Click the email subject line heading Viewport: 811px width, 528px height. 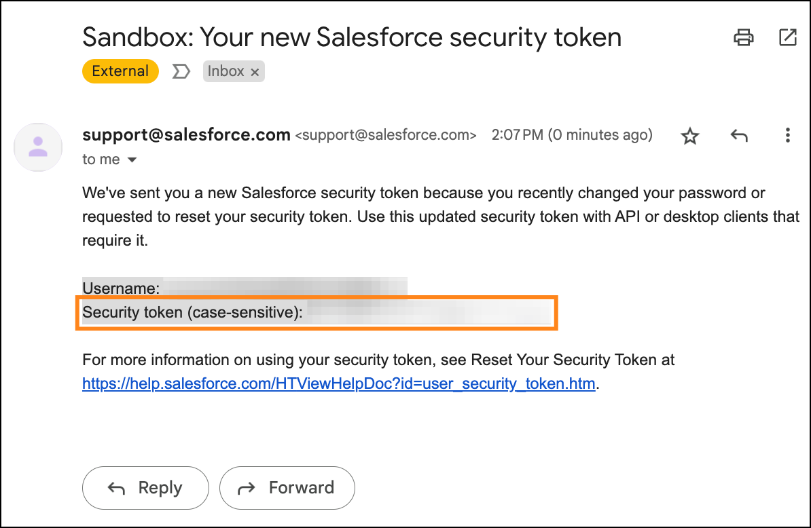(x=352, y=37)
